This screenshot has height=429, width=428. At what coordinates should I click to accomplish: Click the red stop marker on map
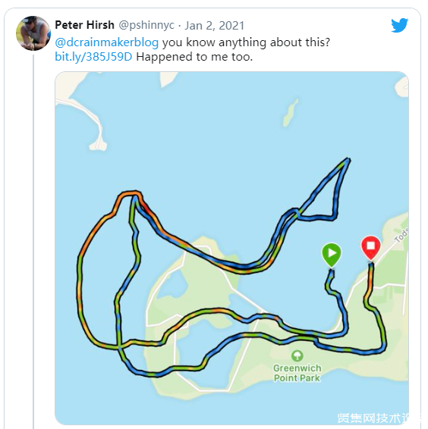click(371, 248)
